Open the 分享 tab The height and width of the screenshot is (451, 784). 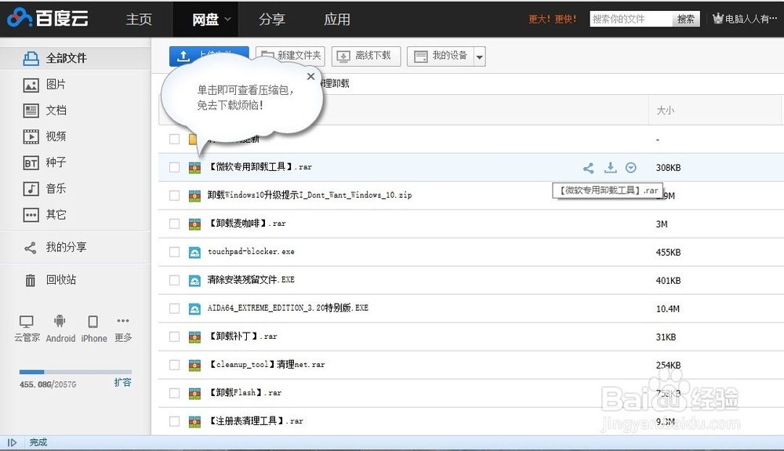[272, 19]
